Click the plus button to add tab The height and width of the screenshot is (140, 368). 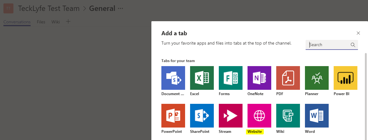pos(68,22)
